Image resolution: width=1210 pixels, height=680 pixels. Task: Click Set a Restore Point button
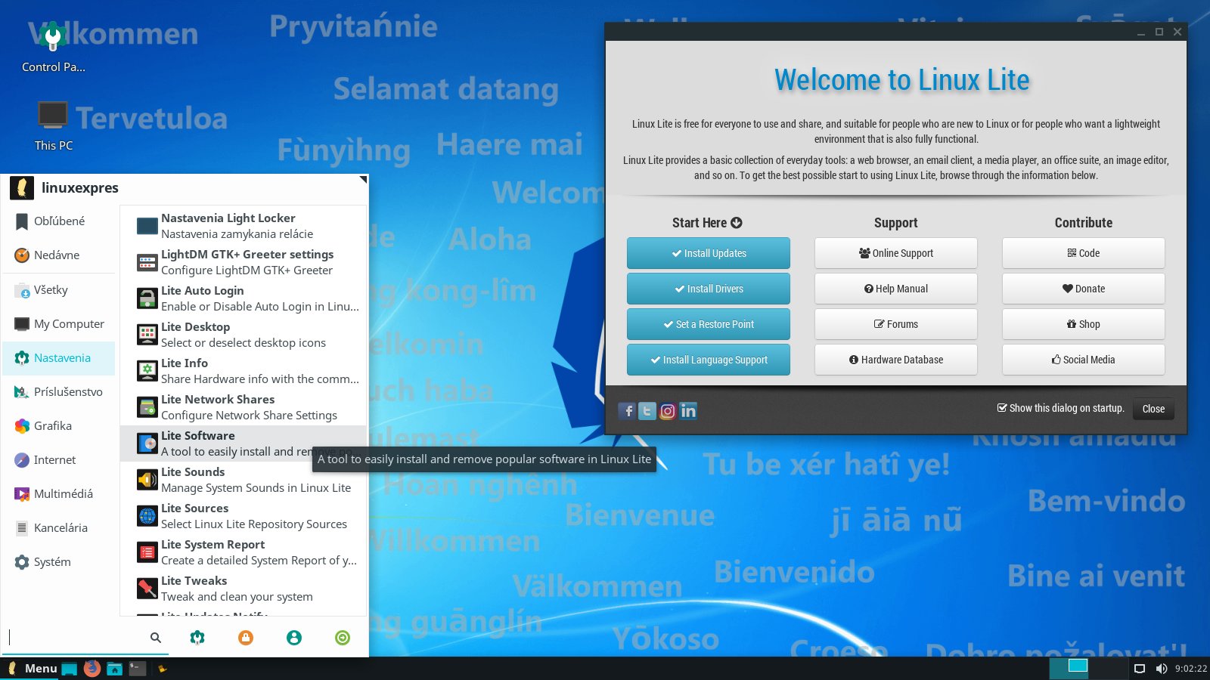[709, 324]
